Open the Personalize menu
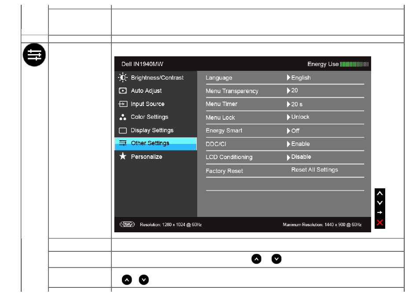Viewport: 420px width, 297px height. [155, 157]
